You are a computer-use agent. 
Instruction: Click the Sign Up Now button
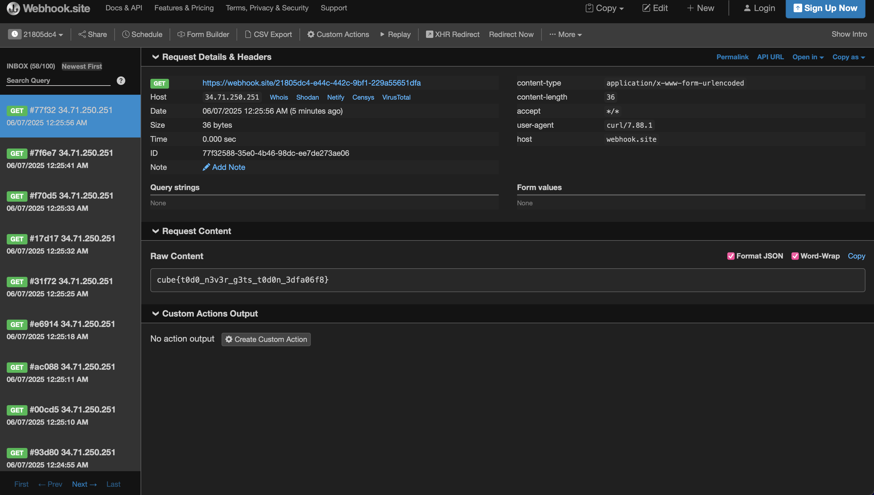tap(825, 8)
